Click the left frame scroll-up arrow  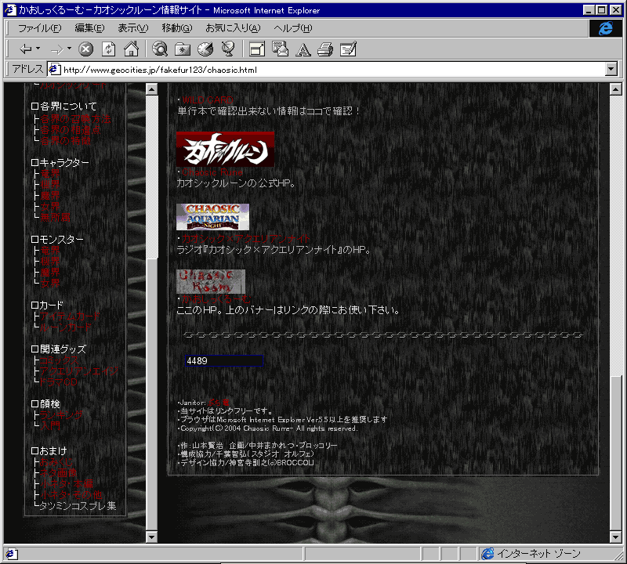pyautogui.click(x=151, y=89)
